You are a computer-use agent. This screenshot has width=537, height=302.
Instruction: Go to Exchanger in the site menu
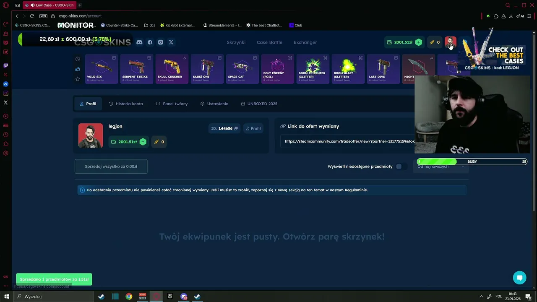point(305,42)
